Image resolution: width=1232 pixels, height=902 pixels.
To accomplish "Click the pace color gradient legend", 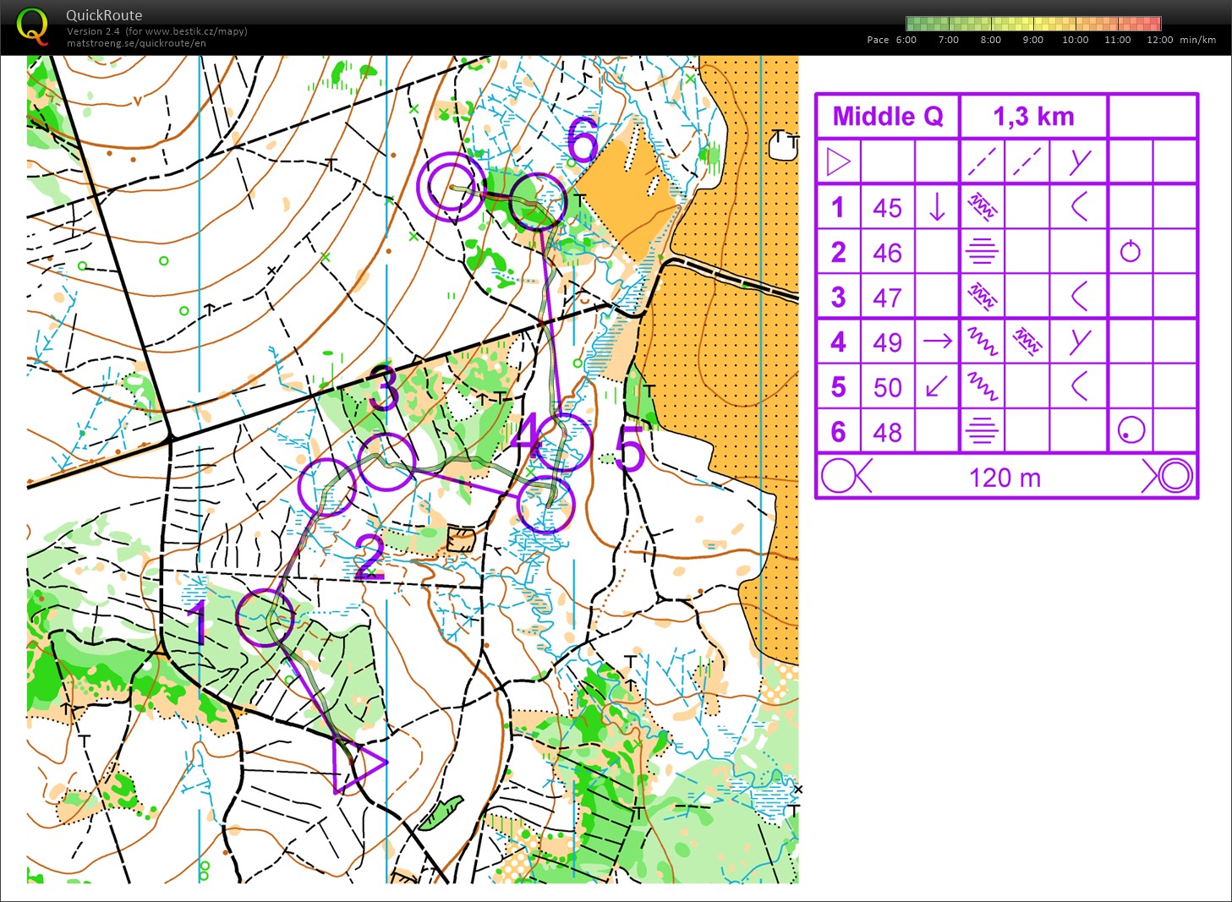I will click(x=1032, y=24).
